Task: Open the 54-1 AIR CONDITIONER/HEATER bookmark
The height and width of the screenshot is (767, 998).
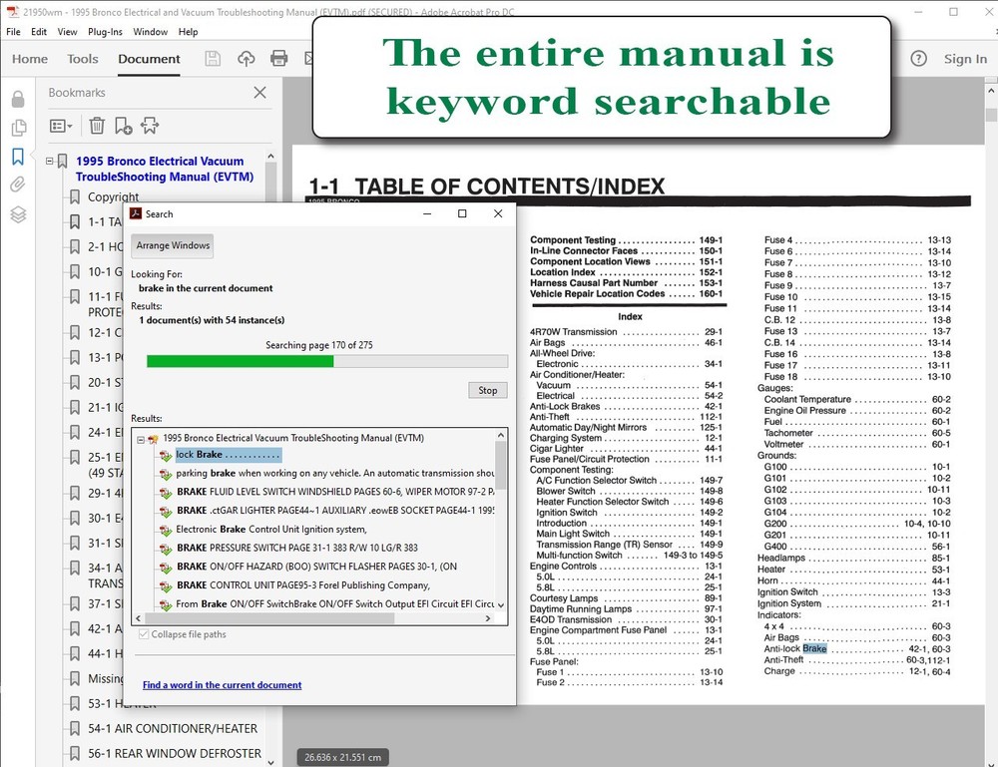Action: (x=173, y=729)
